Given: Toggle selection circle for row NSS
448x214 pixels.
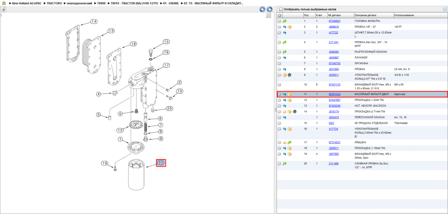Looking at the screenshot, I should [x=280, y=123].
